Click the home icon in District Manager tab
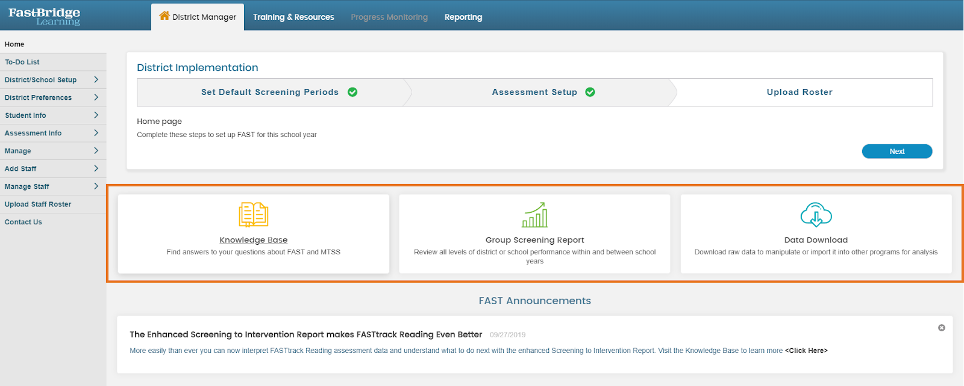The width and height of the screenshot is (964, 386). tap(164, 16)
